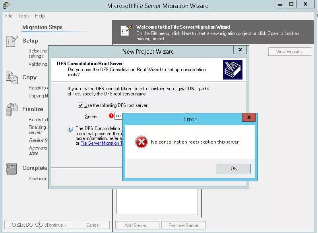Click the View Report button

point(289,52)
